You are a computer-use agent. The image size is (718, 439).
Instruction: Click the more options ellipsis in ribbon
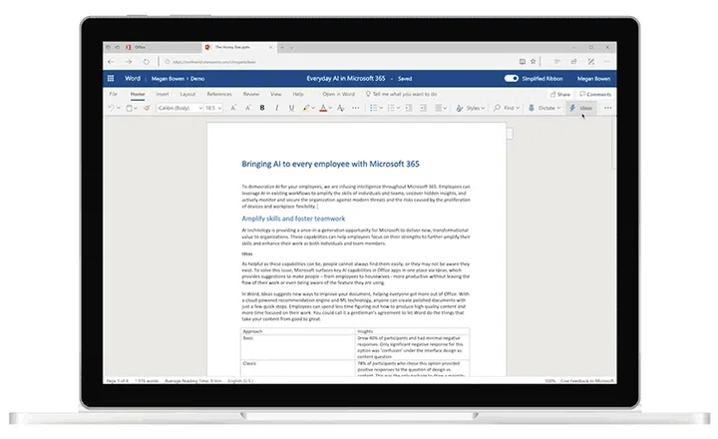(x=608, y=108)
